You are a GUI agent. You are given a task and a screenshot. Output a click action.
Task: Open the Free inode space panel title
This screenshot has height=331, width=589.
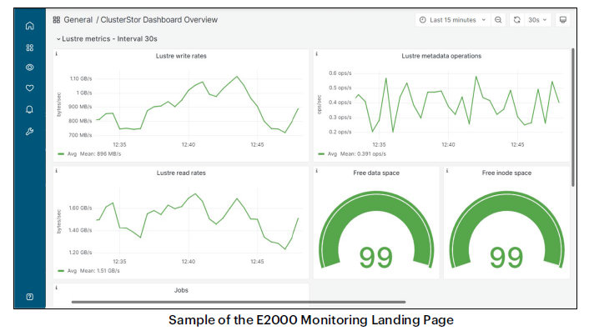coord(506,173)
